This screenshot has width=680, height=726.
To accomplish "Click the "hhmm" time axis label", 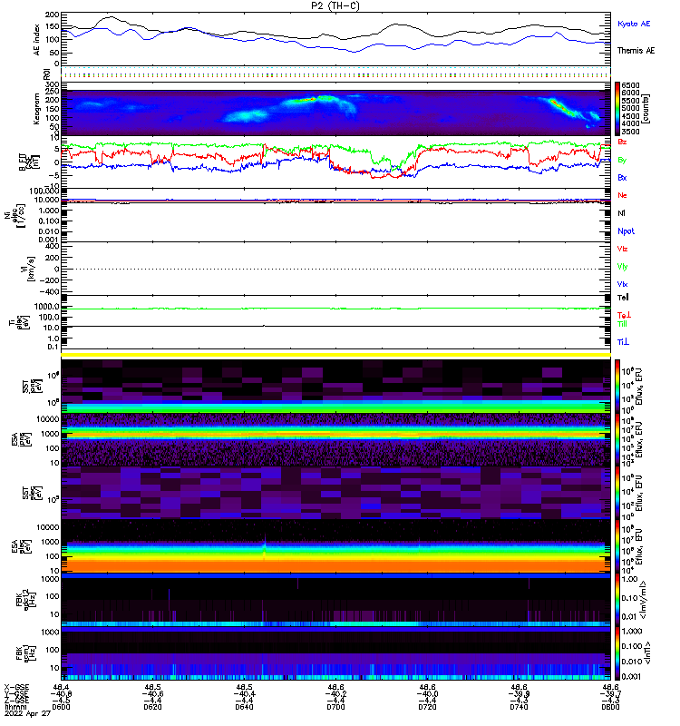I will 14,707.
